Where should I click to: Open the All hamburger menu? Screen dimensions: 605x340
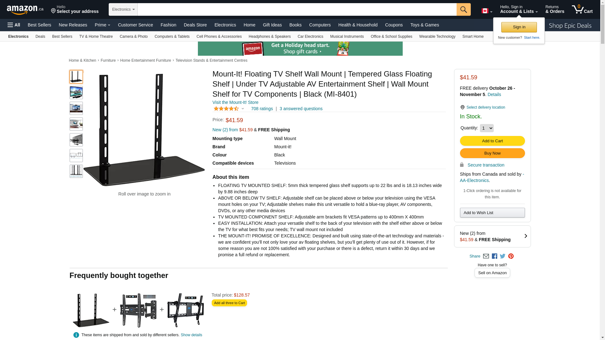coord(14,25)
